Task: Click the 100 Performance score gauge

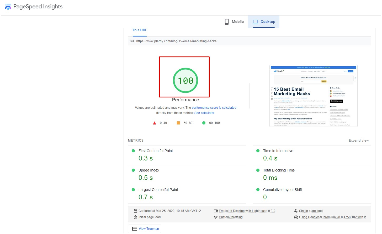Action: tap(185, 80)
